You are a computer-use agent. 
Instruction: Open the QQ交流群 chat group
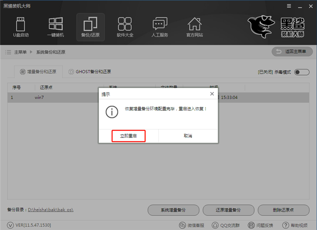226,225
